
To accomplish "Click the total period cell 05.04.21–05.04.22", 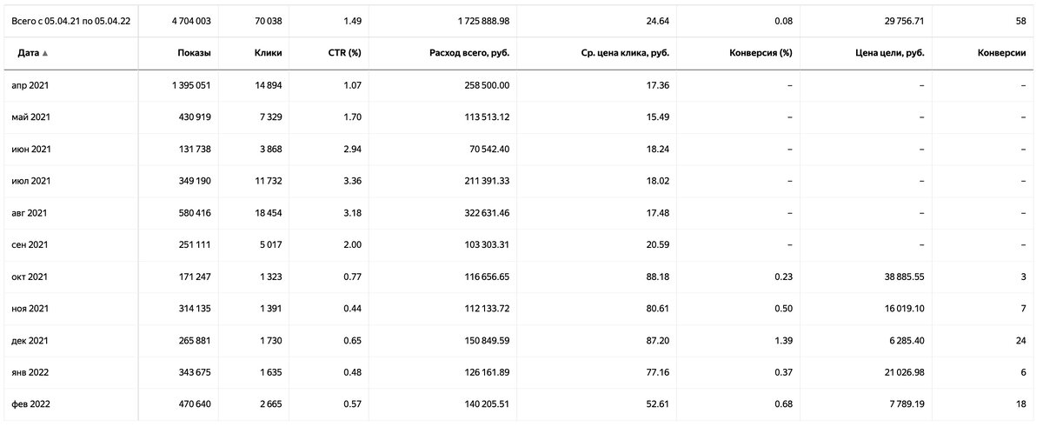I will point(71,20).
